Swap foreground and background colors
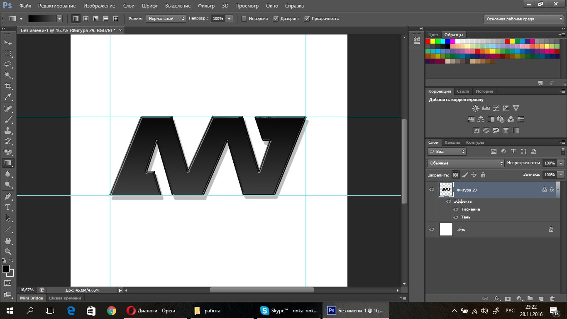Screen dimensions: 567x319 pyautogui.click(x=12, y=260)
